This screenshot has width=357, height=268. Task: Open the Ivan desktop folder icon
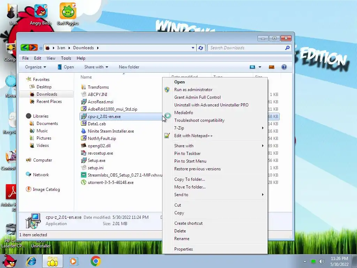coord(13,14)
